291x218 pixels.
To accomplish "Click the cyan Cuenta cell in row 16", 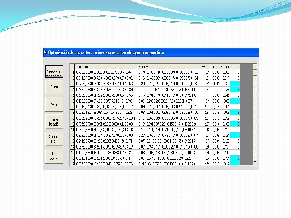I will click(x=235, y=159).
